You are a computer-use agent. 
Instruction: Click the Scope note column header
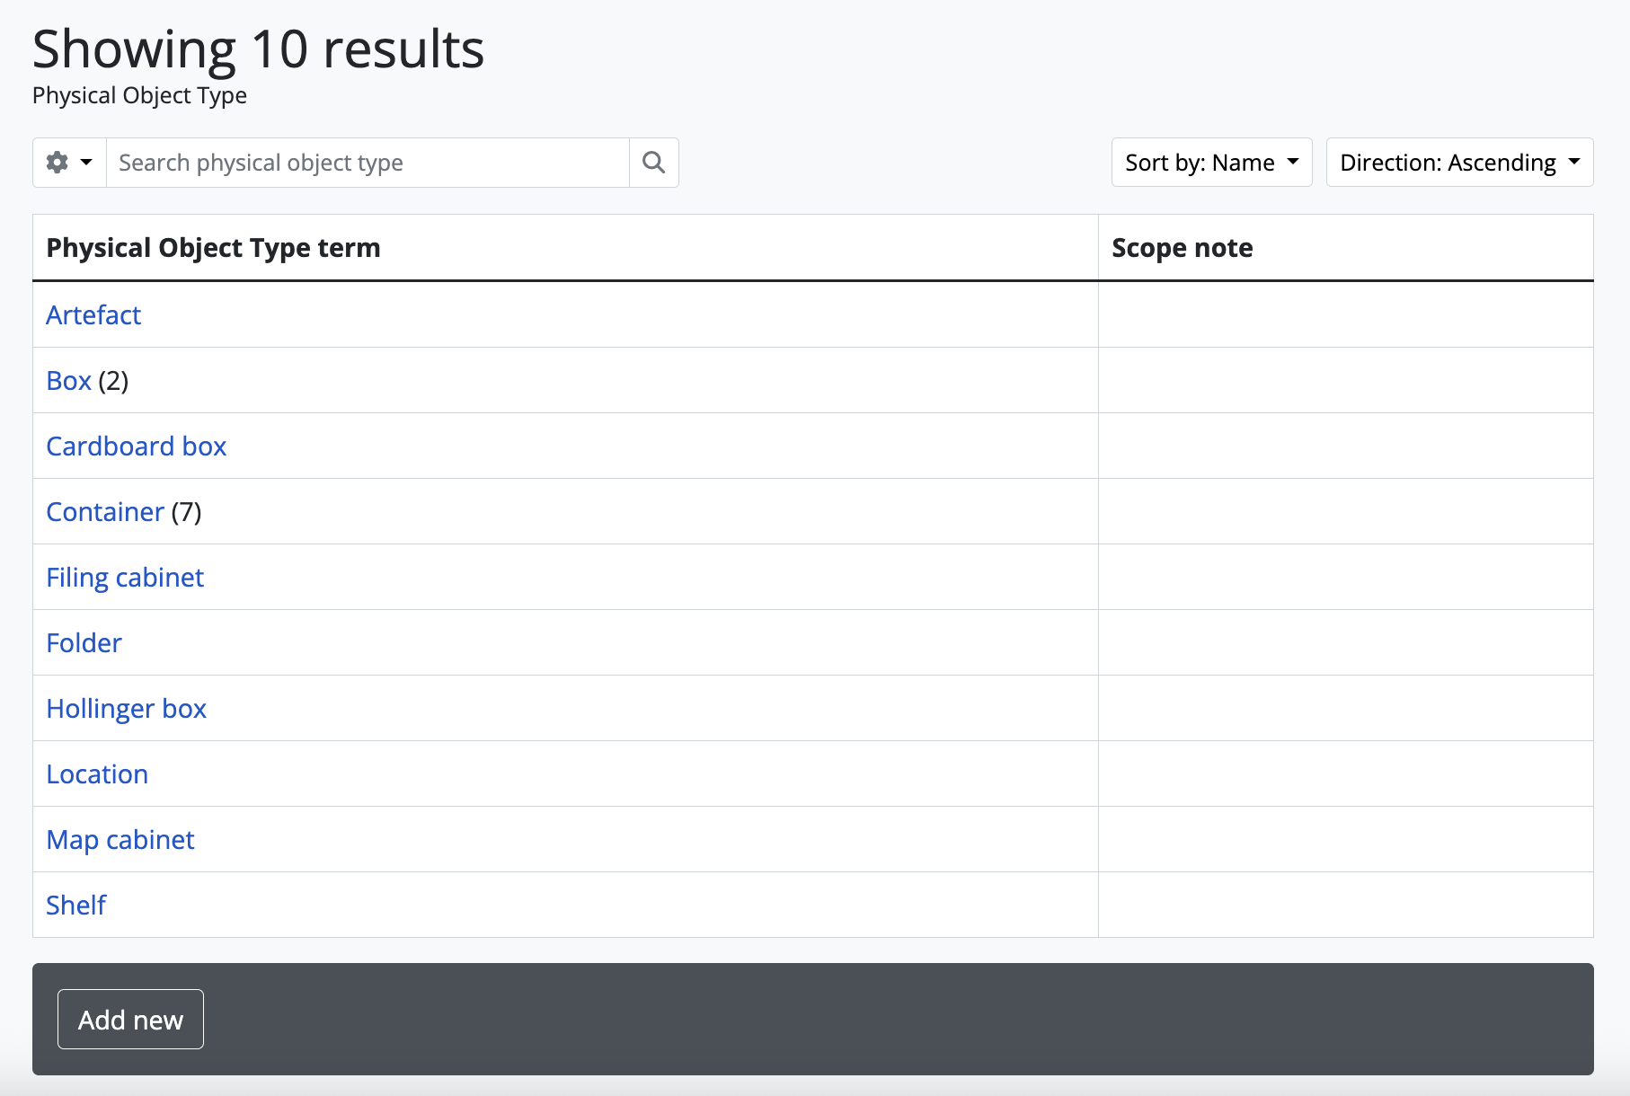[1182, 248]
